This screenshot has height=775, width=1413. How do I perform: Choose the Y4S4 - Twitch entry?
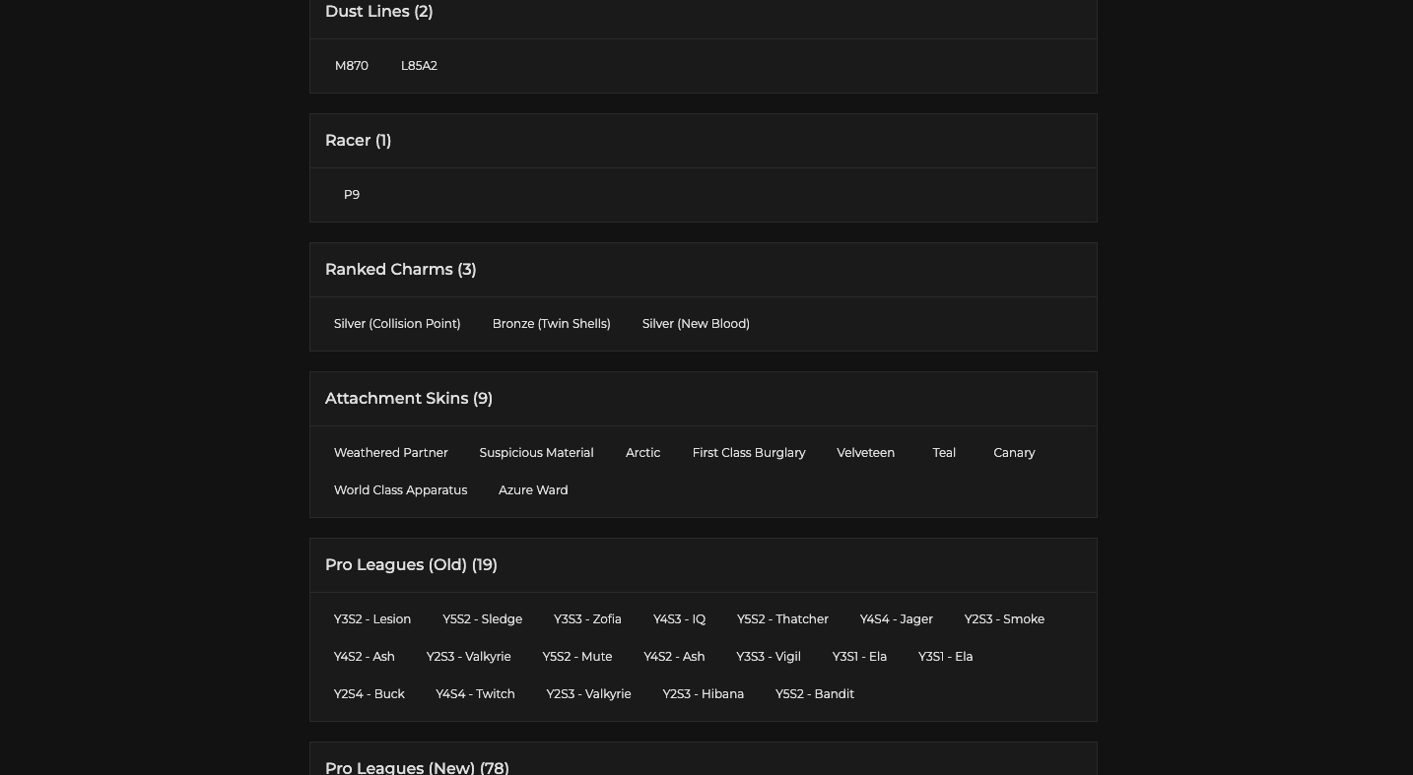pyautogui.click(x=475, y=694)
